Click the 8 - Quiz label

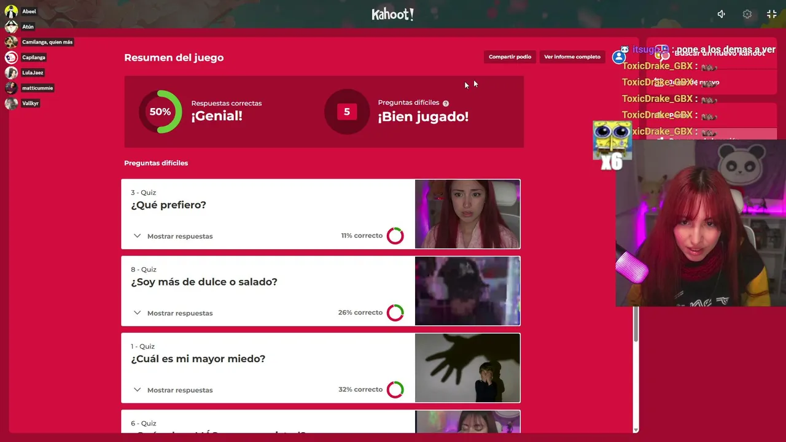(143, 269)
